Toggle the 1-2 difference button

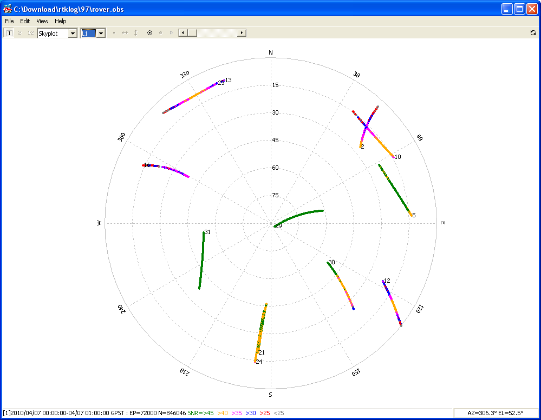[30, 33]
